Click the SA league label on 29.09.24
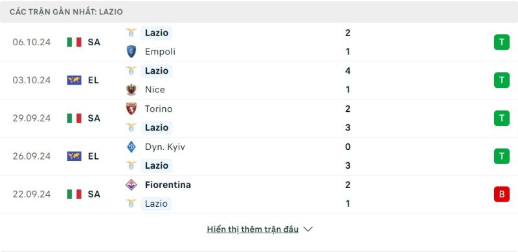Screen dimensions: 518x252 94,118
